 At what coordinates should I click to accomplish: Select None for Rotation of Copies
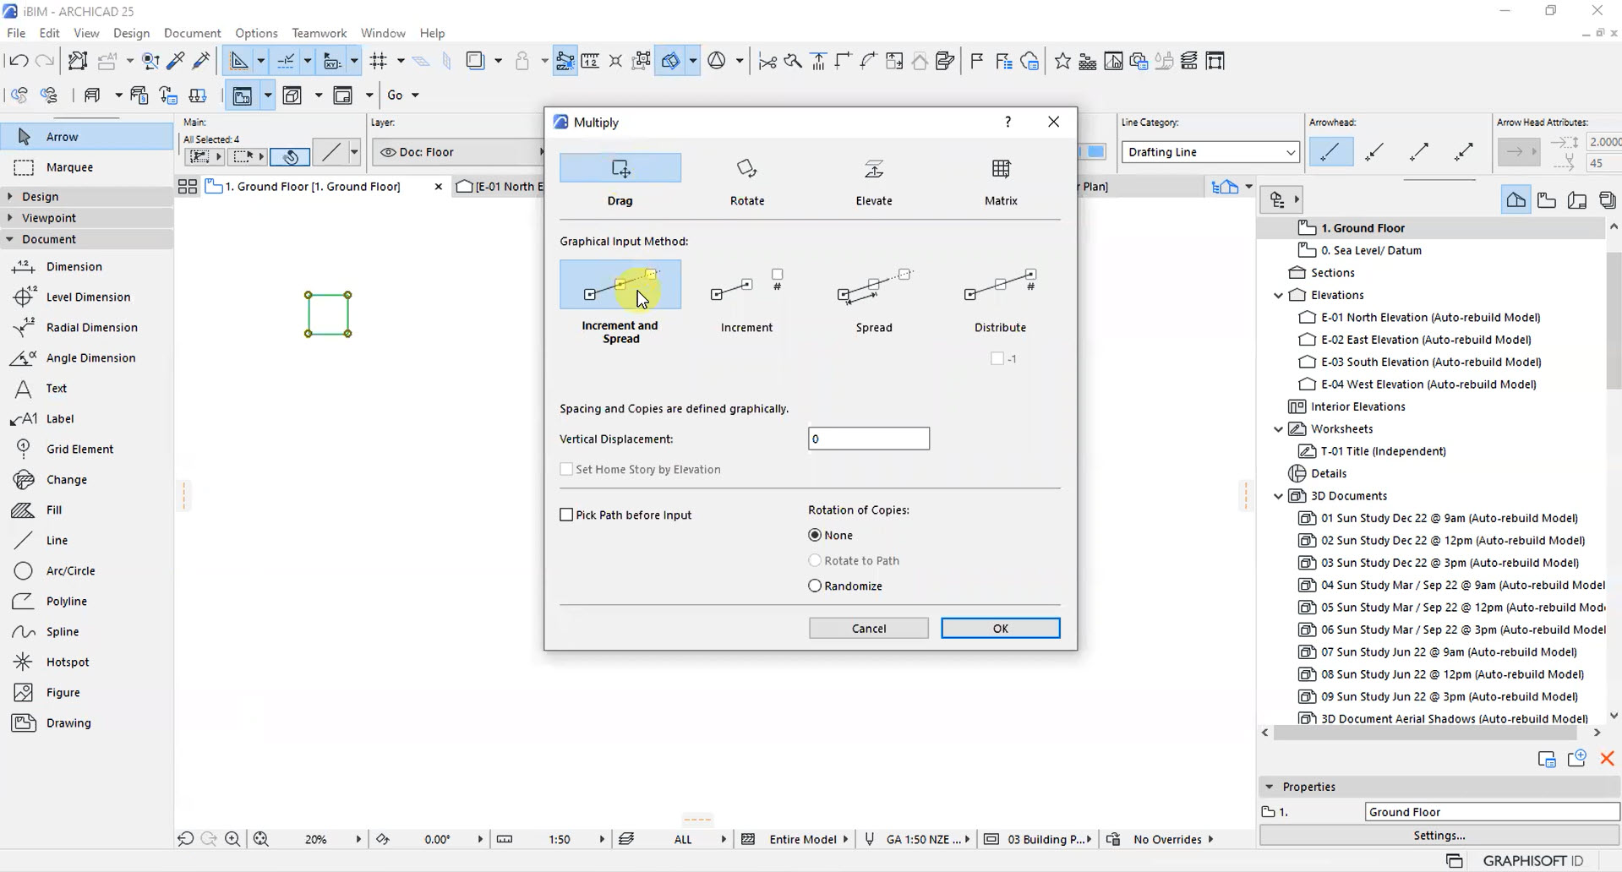coord(815,535)
